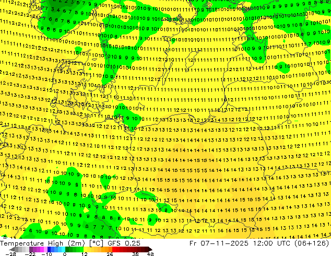Click the '0' legend value
The image size is (331, 256).
(65, 254)
